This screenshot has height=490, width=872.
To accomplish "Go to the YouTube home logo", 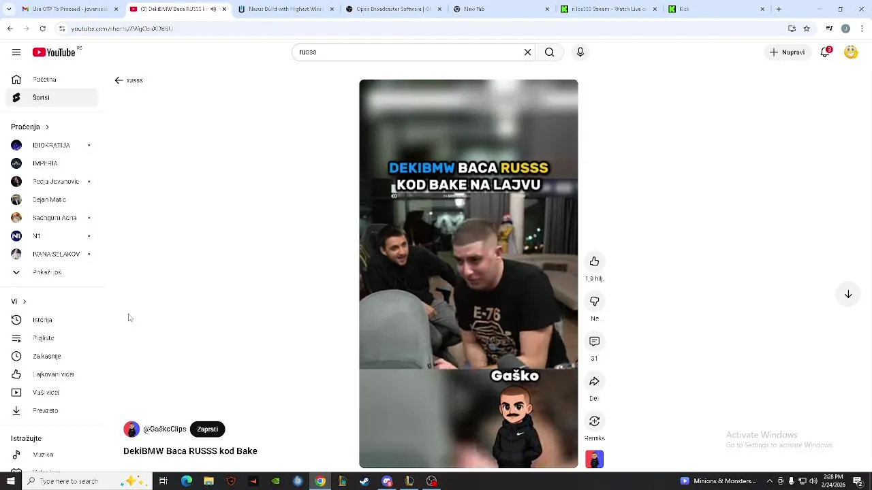I will click(x=54, y=52).
